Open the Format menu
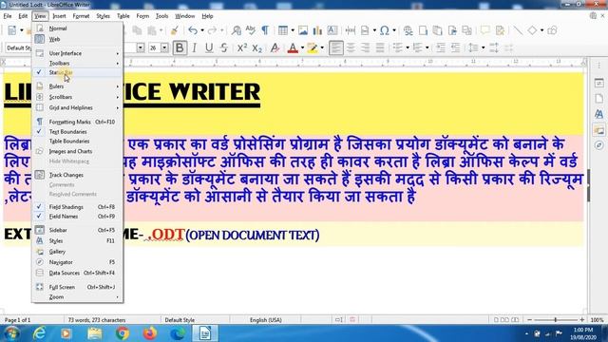The width and height of the screenshot is (608, 342). [x=81, y=16]
